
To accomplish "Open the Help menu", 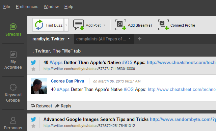I will tap(69, 7).
